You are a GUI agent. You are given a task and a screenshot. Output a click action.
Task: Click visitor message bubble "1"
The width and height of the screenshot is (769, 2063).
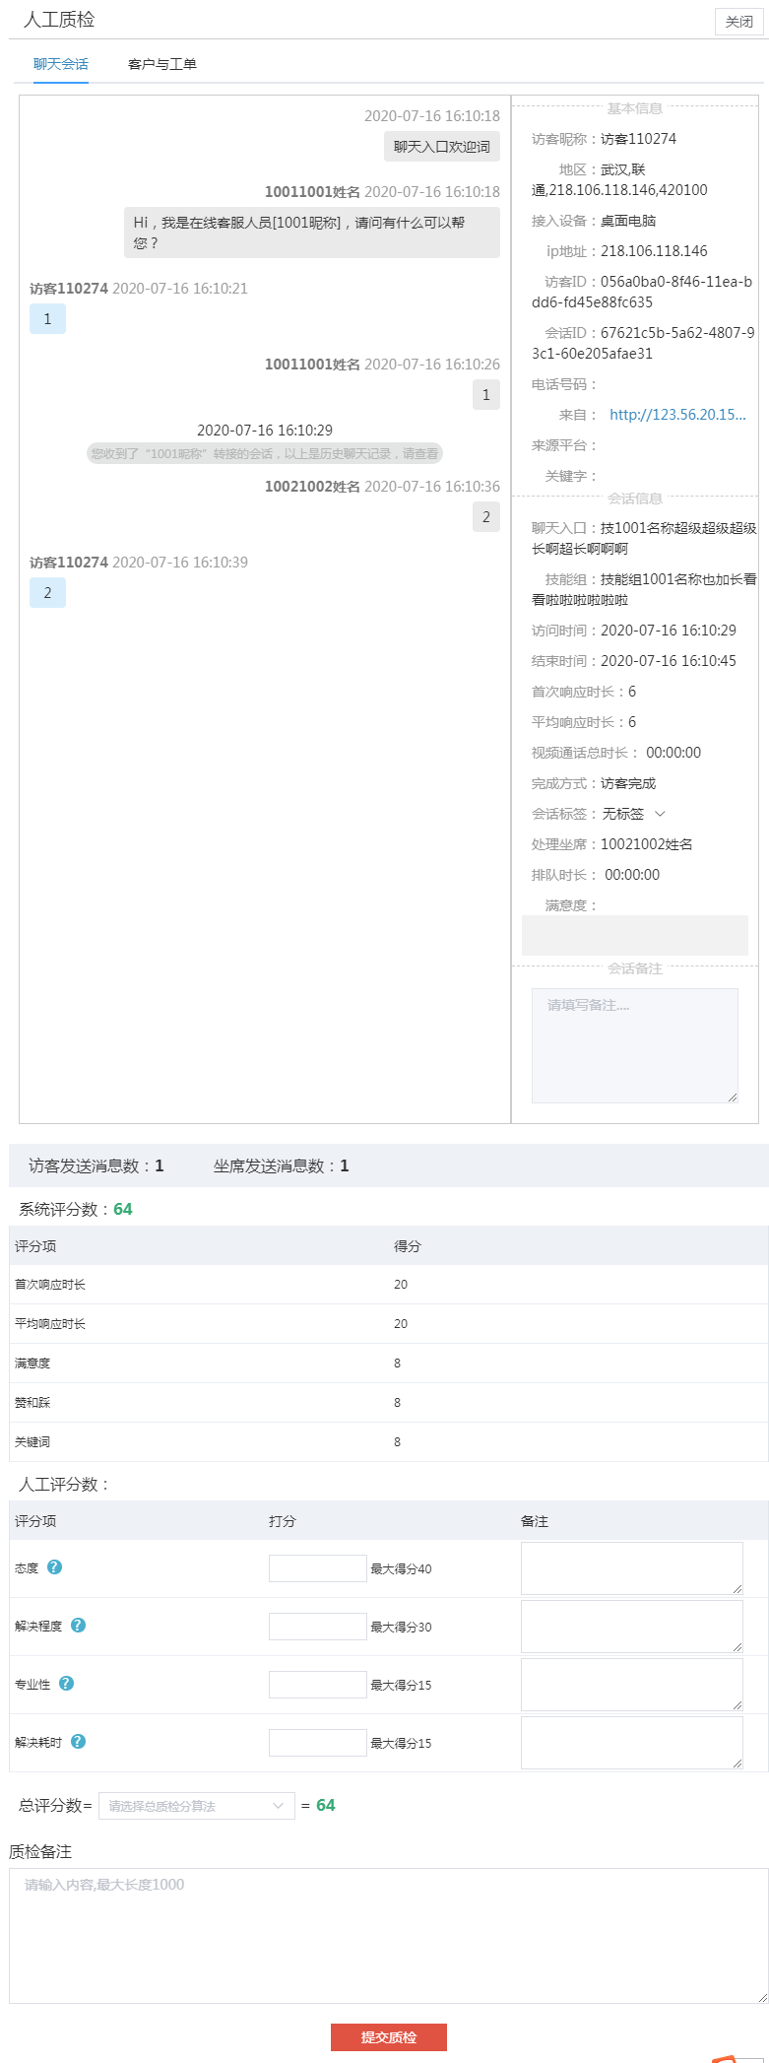click(47, 319)
